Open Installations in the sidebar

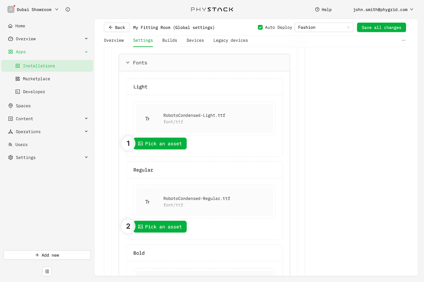[x=47, y=66]
